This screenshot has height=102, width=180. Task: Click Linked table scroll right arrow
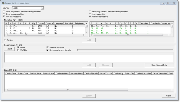coord(172,90)
